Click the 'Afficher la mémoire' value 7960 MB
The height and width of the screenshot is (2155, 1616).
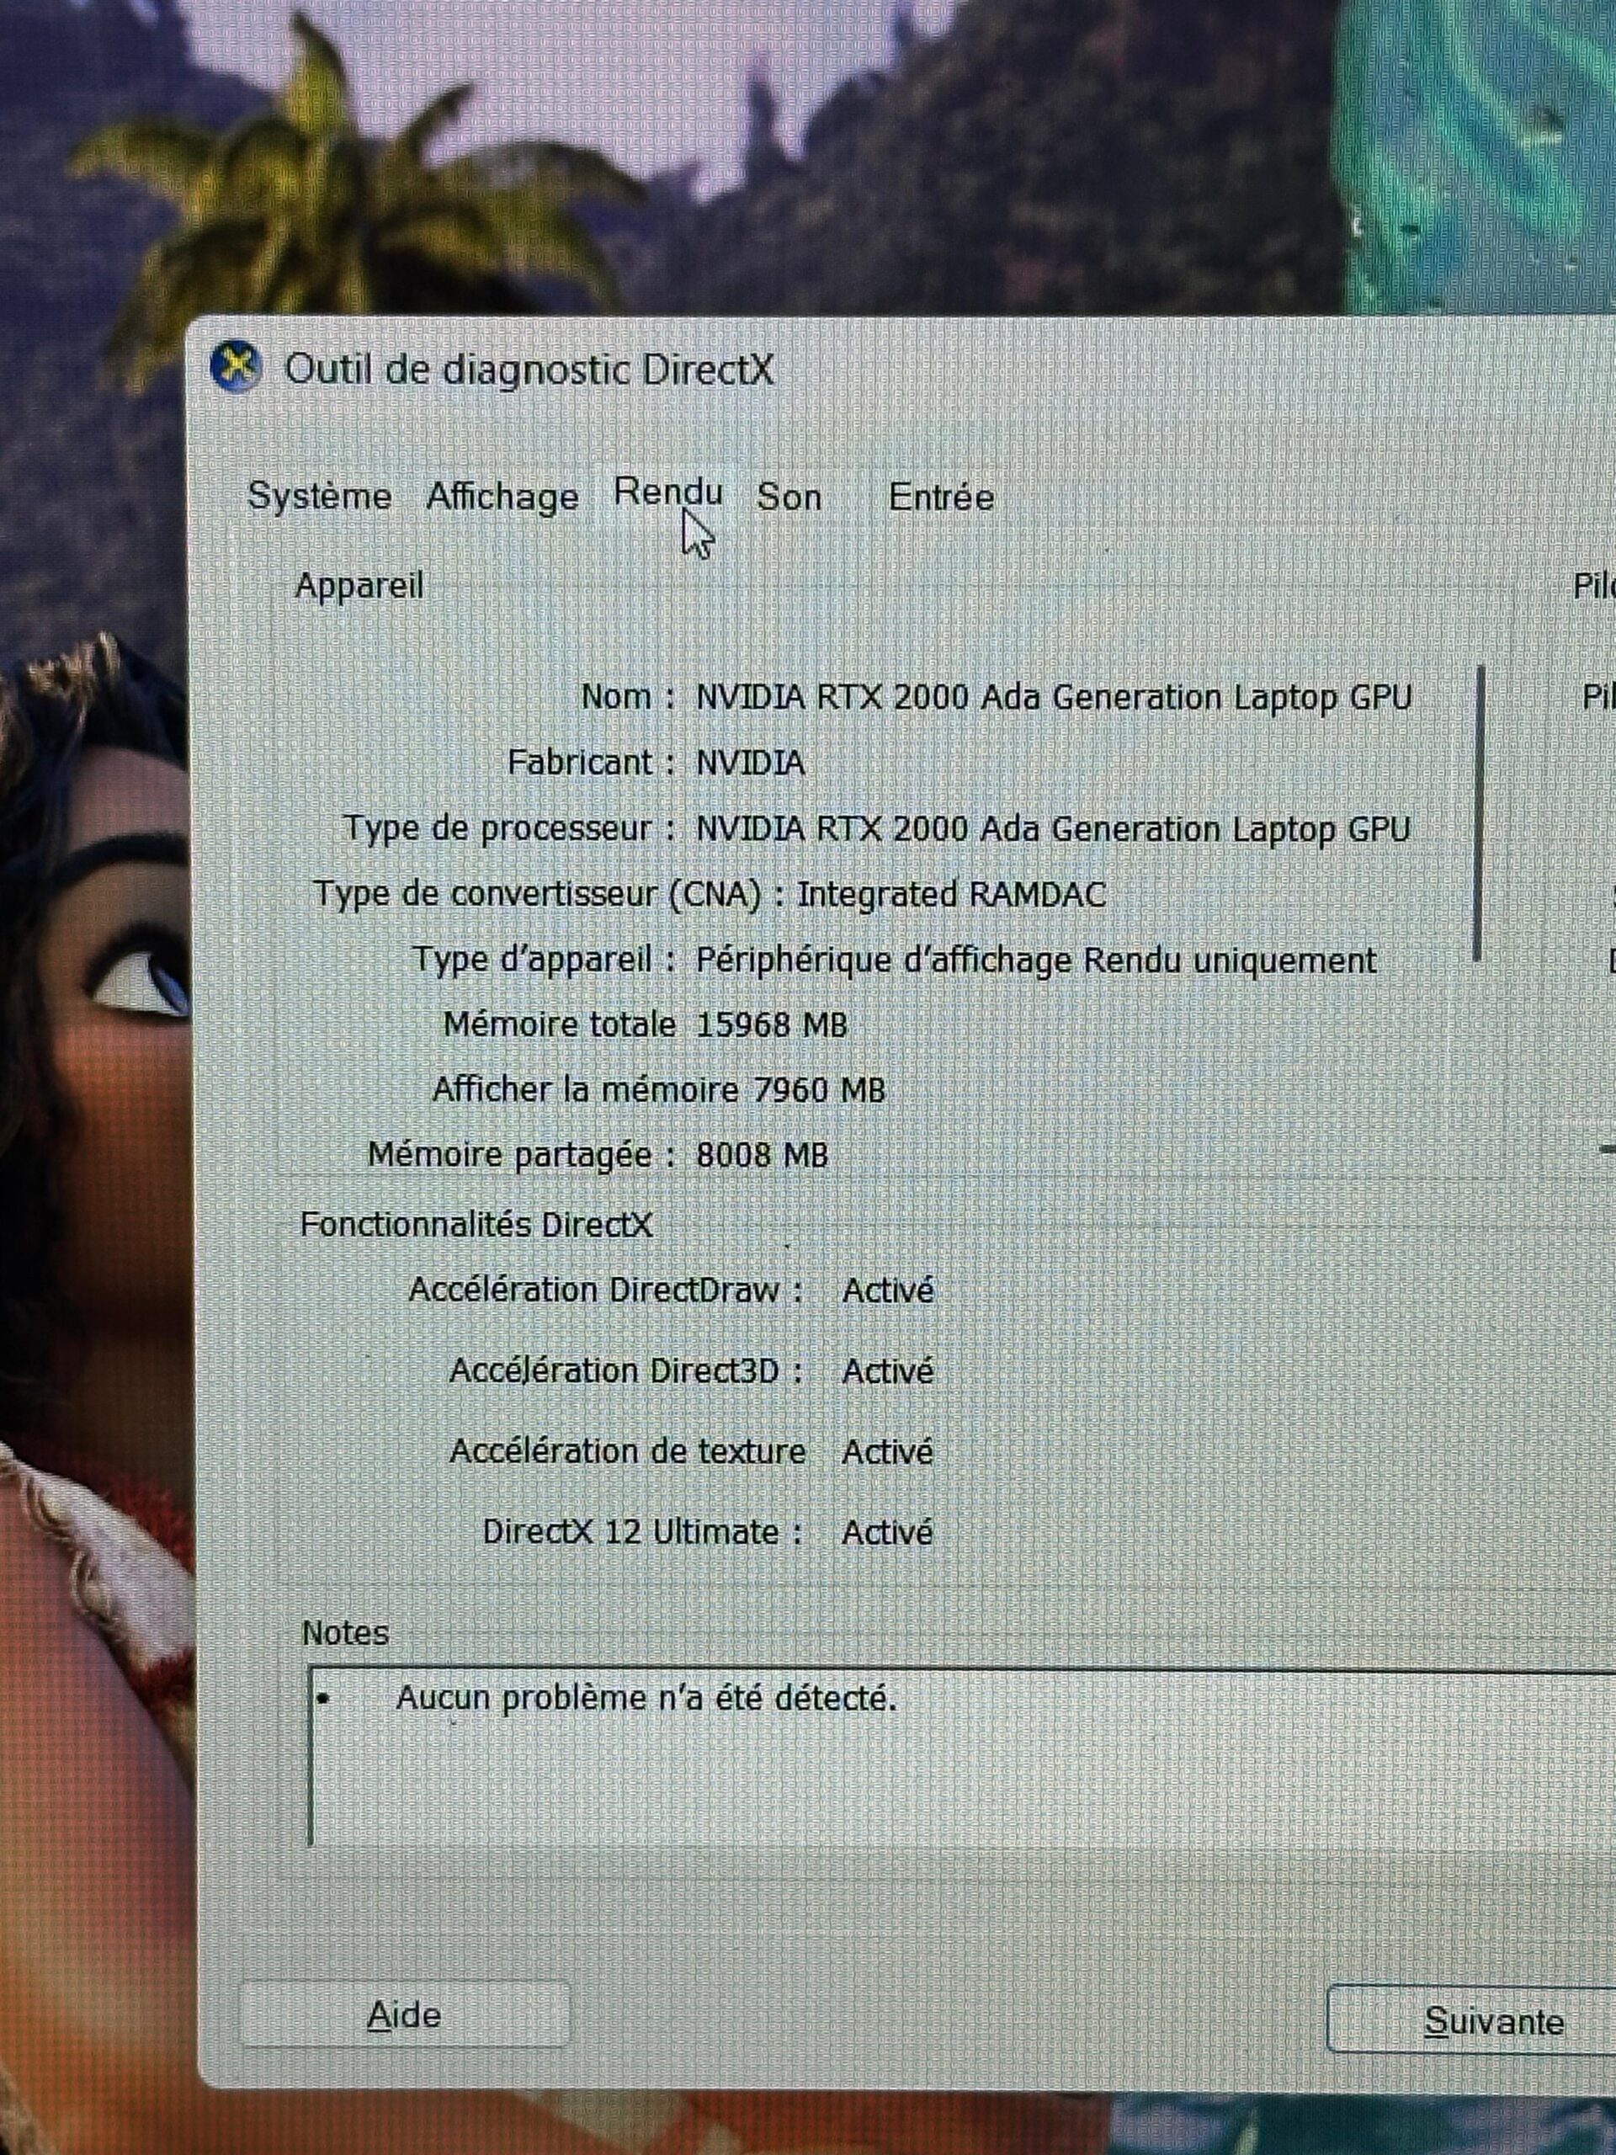click(x=819, y=1090)
